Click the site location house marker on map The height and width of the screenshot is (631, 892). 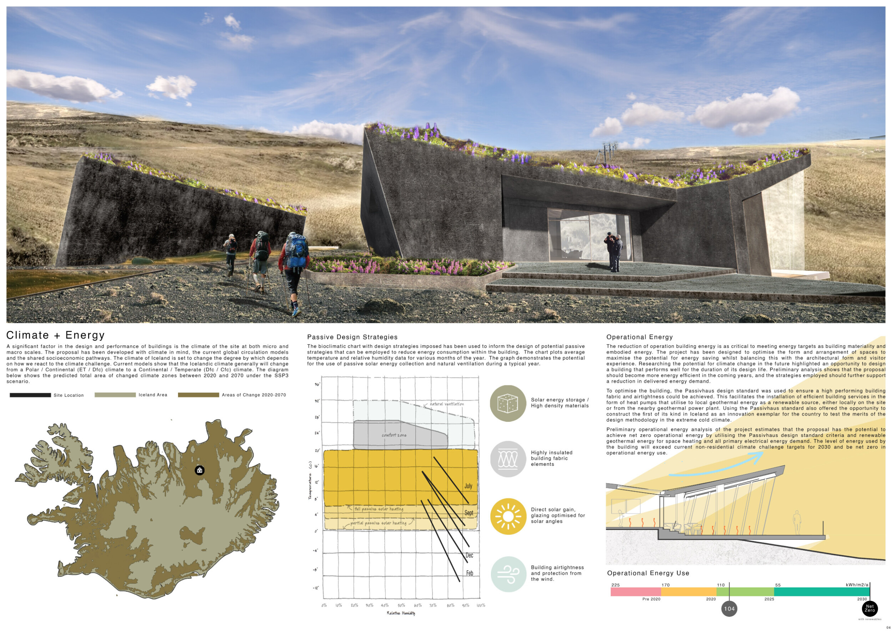[199, 470]
